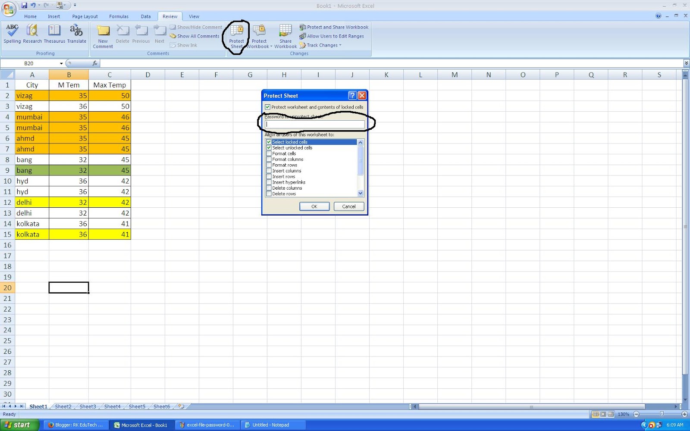This screenshot has height=431, width=690.
Task: Click OK in Protect Sheet dialog
Action: pos(314,206)
